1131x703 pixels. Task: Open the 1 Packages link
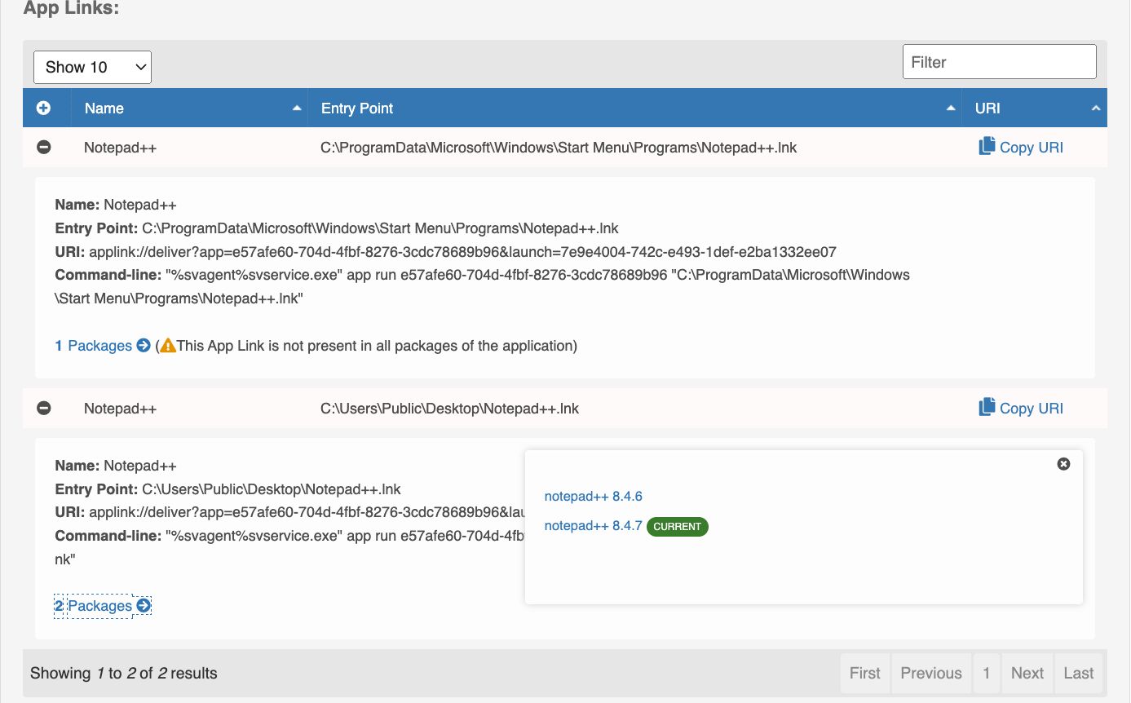(x=103, y=346)
